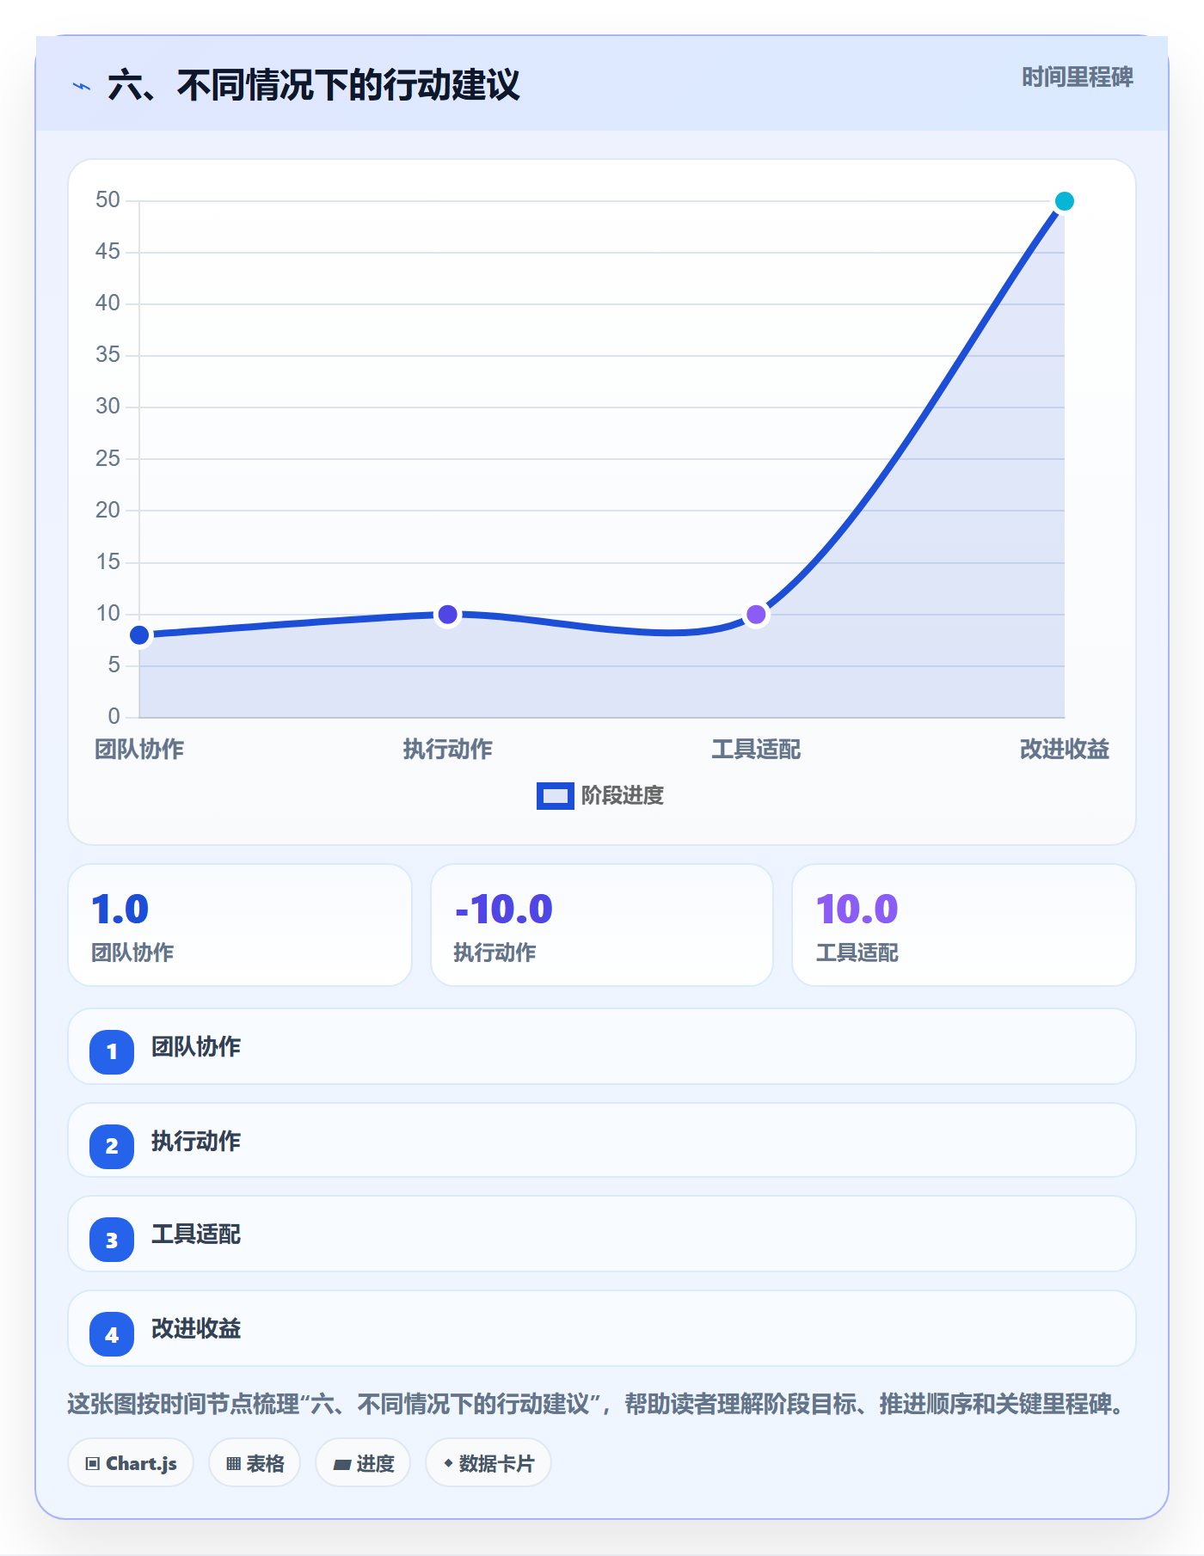This screenshot has height=1556, width=1204.
Task: Click the title 六、不同情况下的行动建议
Action: coord(314,85)
